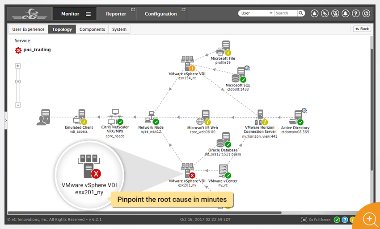Switch to the System tab
The image size is (380, 229).
coord(119,29)
